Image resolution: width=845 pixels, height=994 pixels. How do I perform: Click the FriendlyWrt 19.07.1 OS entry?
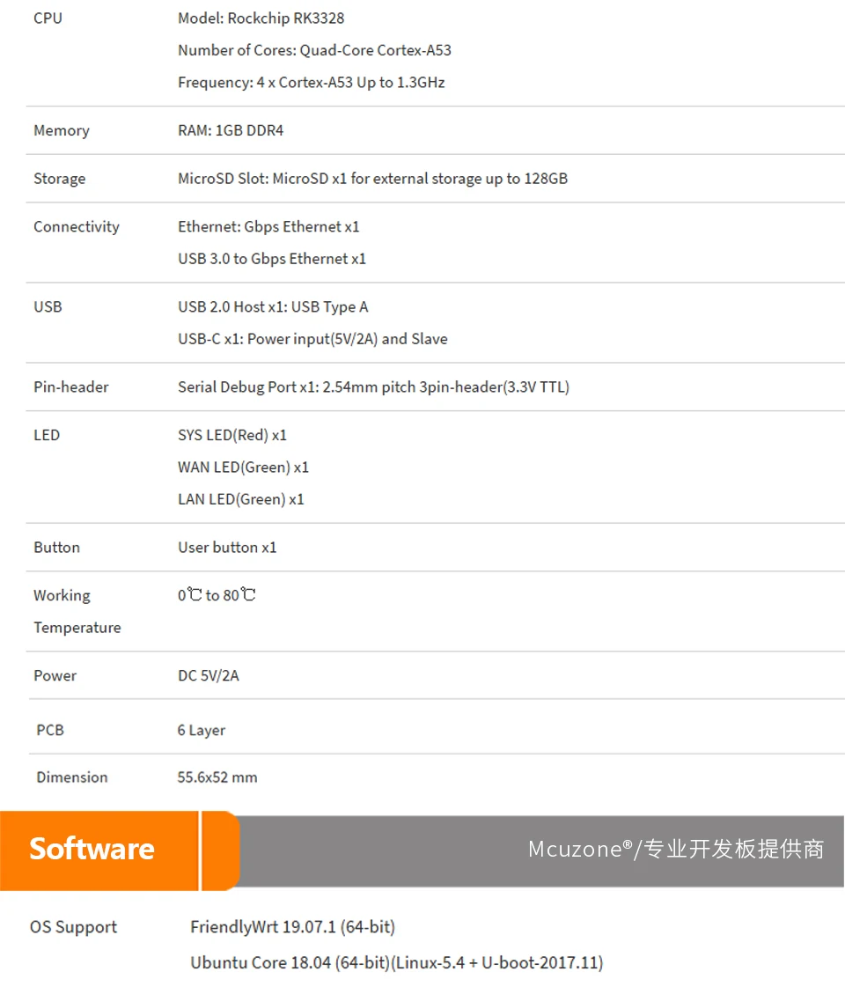[x=292, y=927]
